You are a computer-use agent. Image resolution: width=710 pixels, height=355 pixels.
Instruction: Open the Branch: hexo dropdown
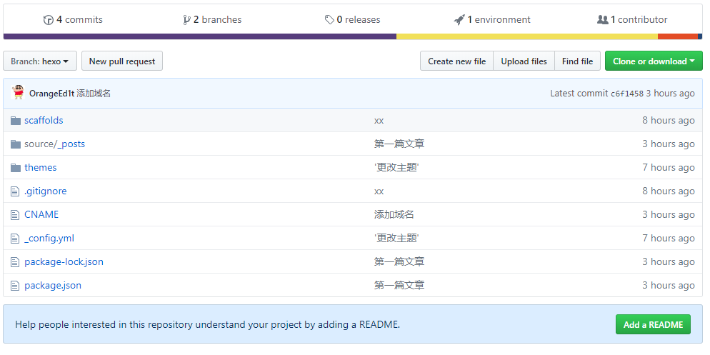39,61
